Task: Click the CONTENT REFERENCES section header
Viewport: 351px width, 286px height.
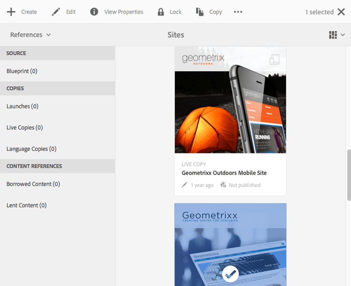Action: [x=58, y=166]
